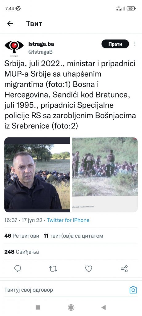This screenshot has width=142, height=316.
Task: View the 11 quote tweets
Action: point(73,236)
